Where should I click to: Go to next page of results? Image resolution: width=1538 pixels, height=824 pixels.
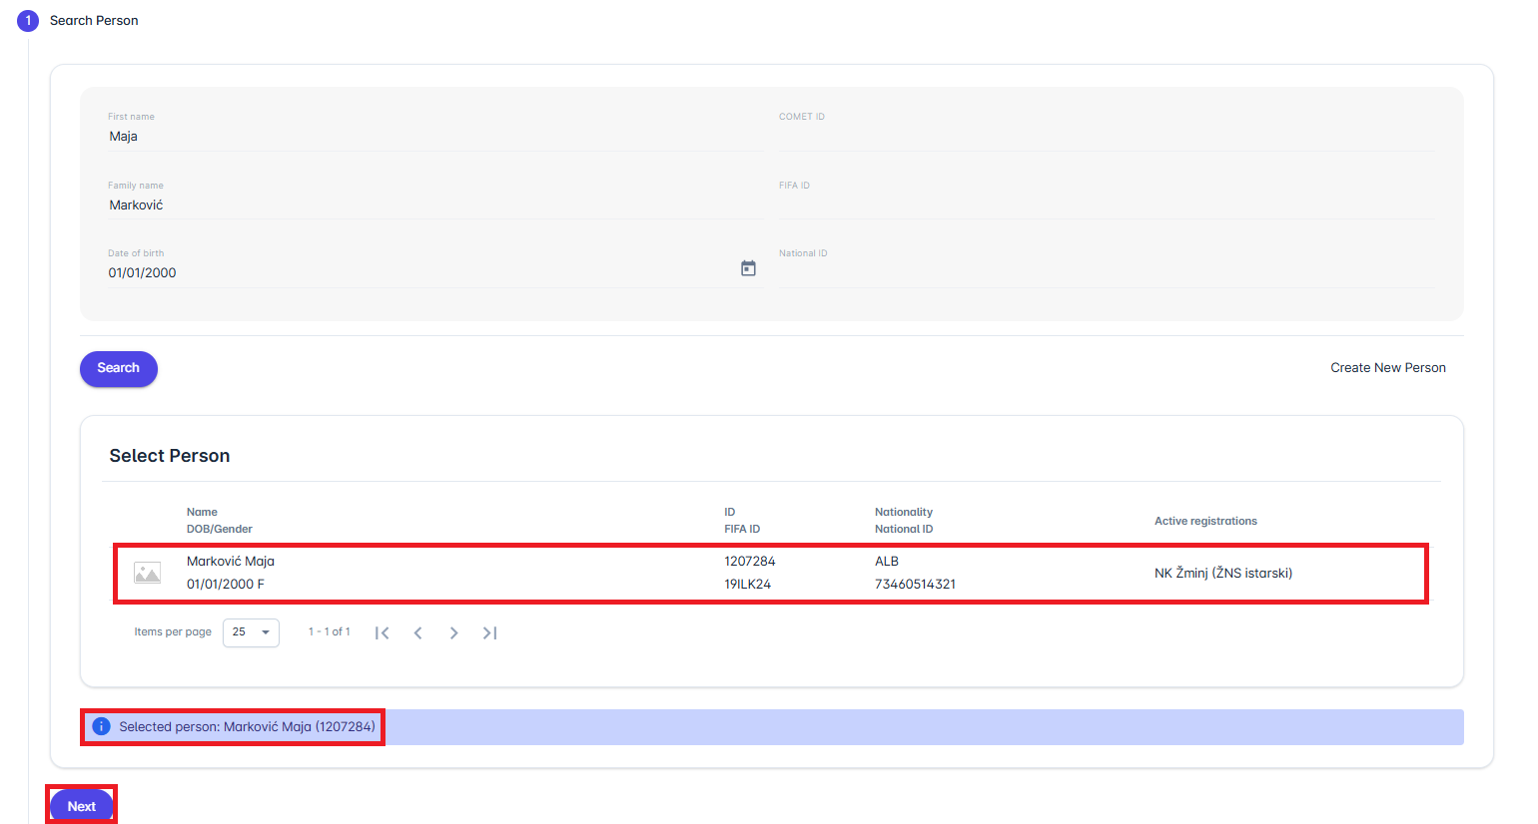click(x=453, y=632)
